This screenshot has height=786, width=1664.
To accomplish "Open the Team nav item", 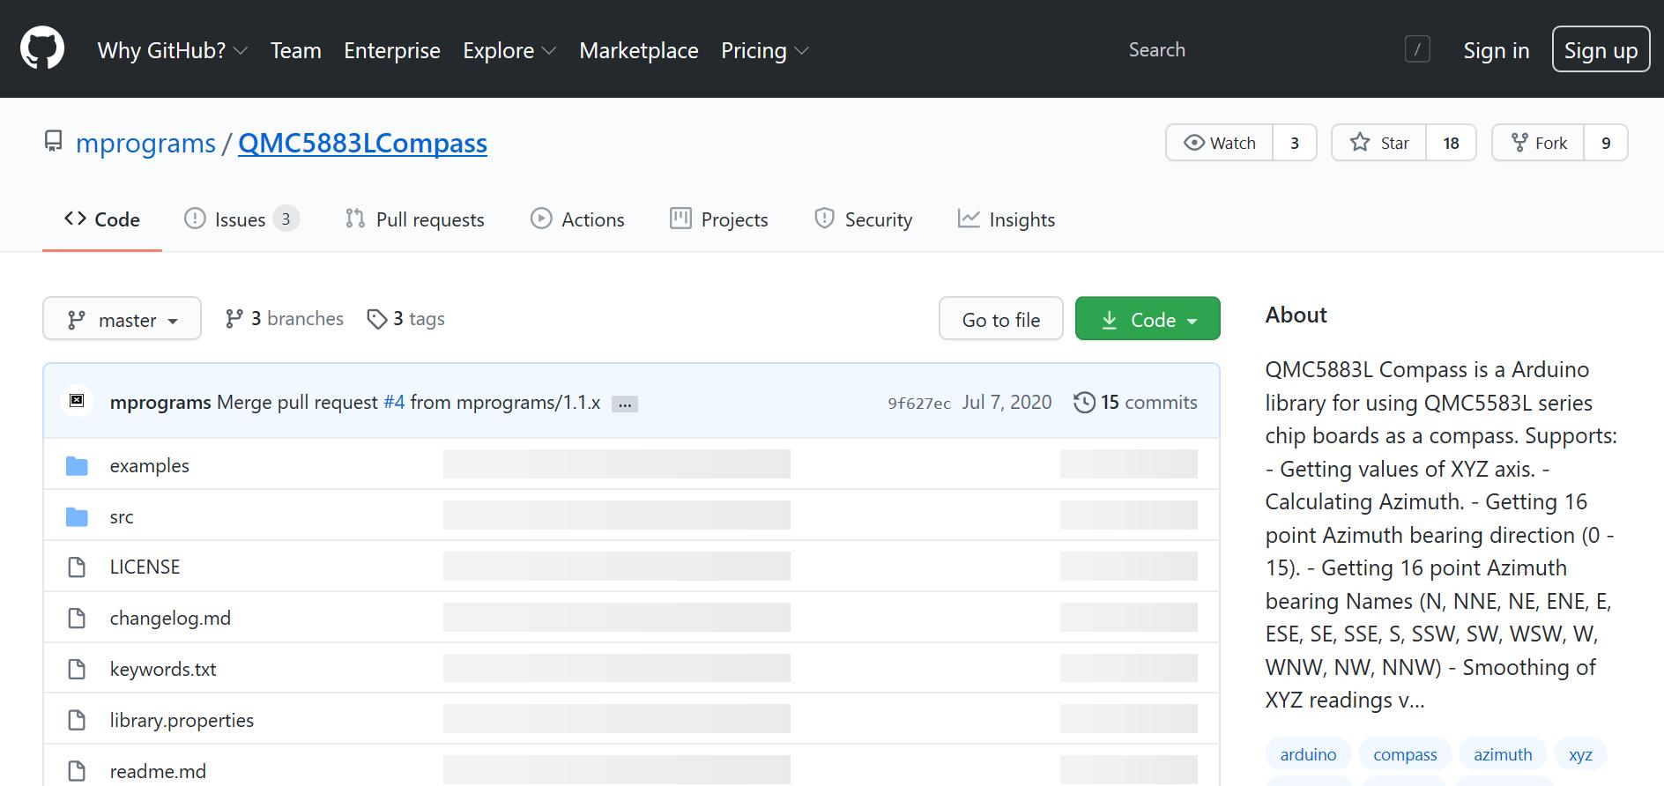I will click(x=296, y=50).
